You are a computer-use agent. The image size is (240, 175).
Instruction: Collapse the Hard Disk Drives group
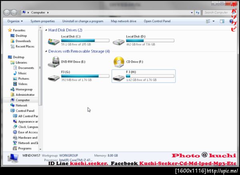46,30
